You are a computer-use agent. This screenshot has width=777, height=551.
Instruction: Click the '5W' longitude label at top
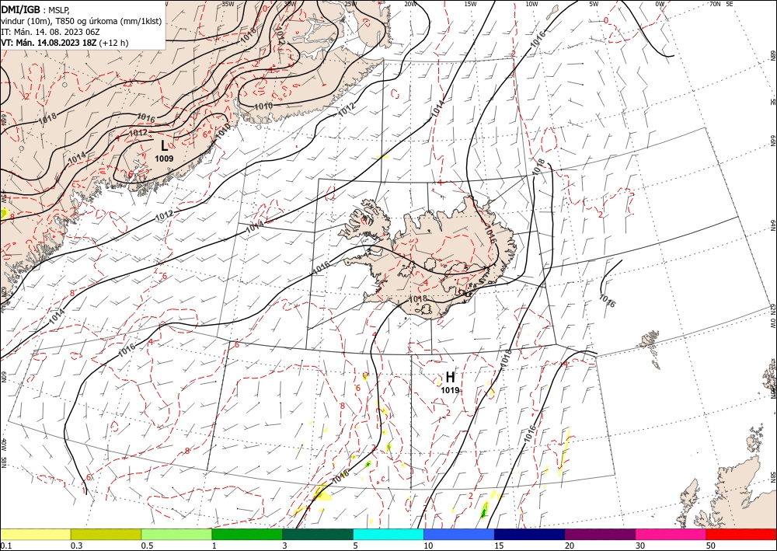pyautogui.click(x=594, y=4)
